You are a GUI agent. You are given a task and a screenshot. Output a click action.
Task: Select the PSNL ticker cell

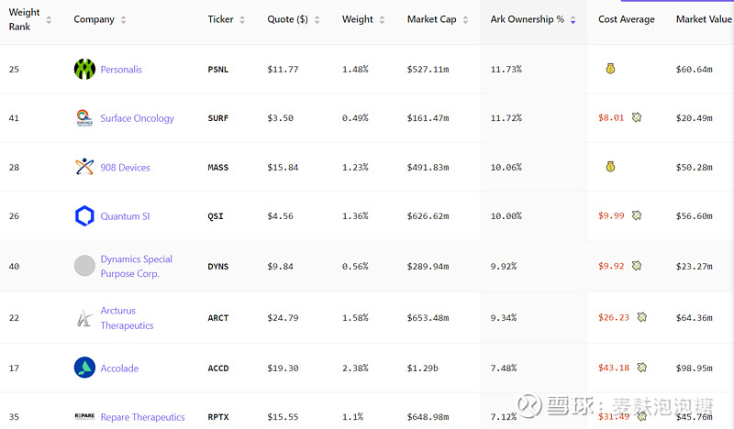click(218, 70)
